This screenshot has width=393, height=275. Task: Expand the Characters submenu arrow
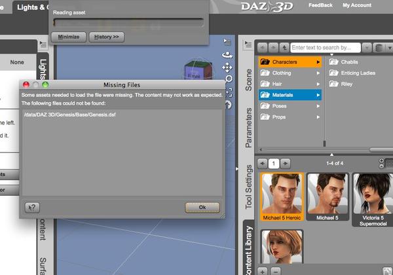(318, 62)
